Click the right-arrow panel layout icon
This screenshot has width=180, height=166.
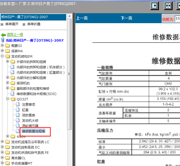coord(154,6)
